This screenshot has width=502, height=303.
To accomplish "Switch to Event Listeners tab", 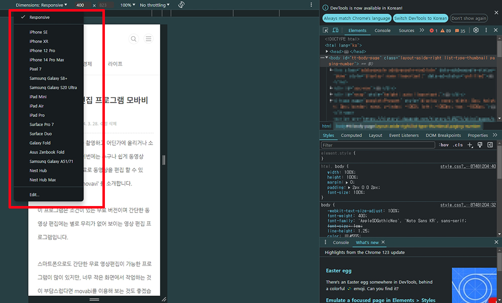I will [x=404, y=136].
